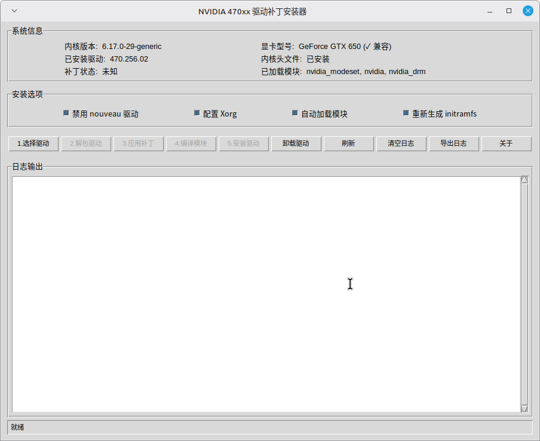Open the 关于 about dialog
The image size is (540, 441).
[507, 143]
